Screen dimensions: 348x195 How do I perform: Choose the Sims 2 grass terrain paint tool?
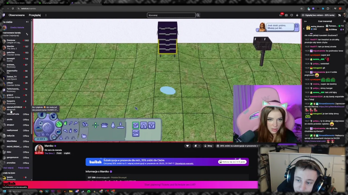tap(104, 125)
